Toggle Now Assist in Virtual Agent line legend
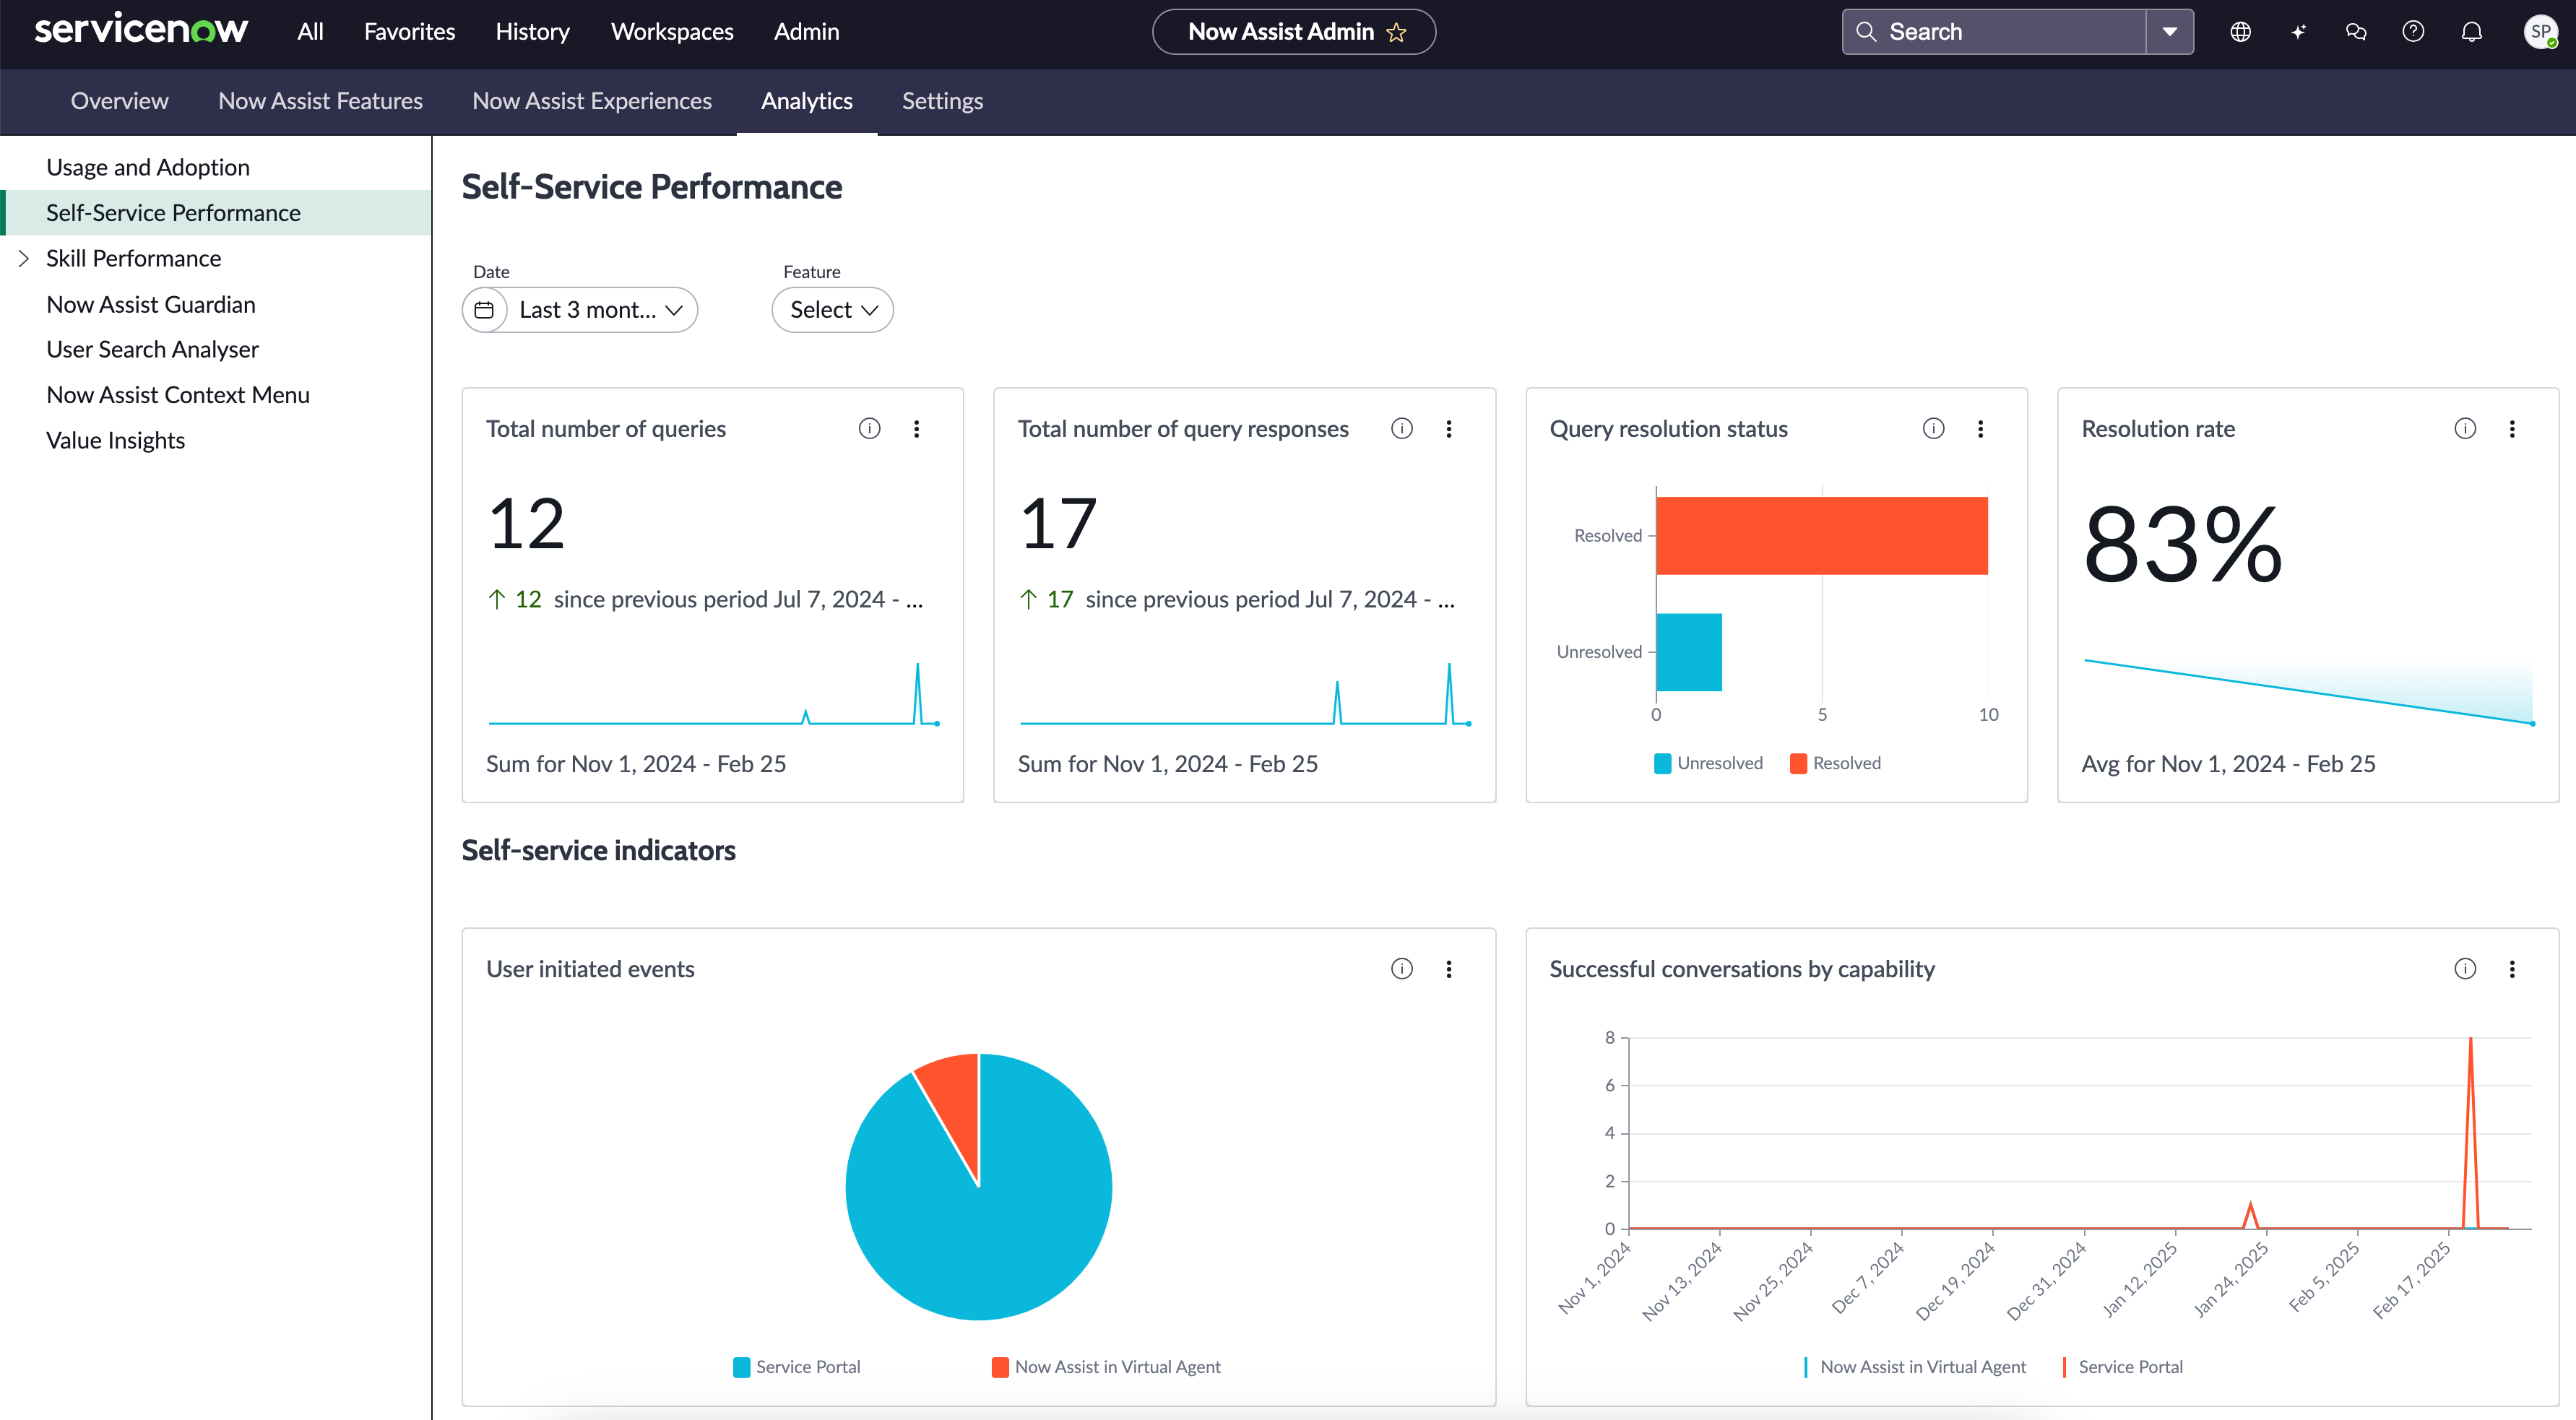This screenshot has height=1420, width=2576. (1914, 1367)
